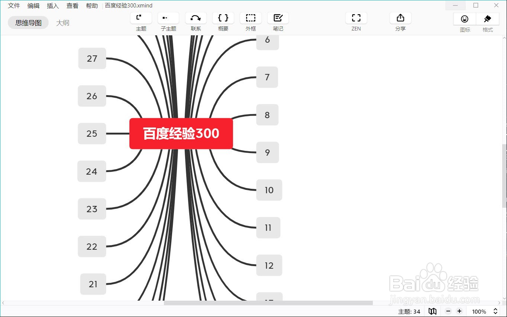Select topic node 9
This screenshot has height=317, width=507.
tap(268, 152)
